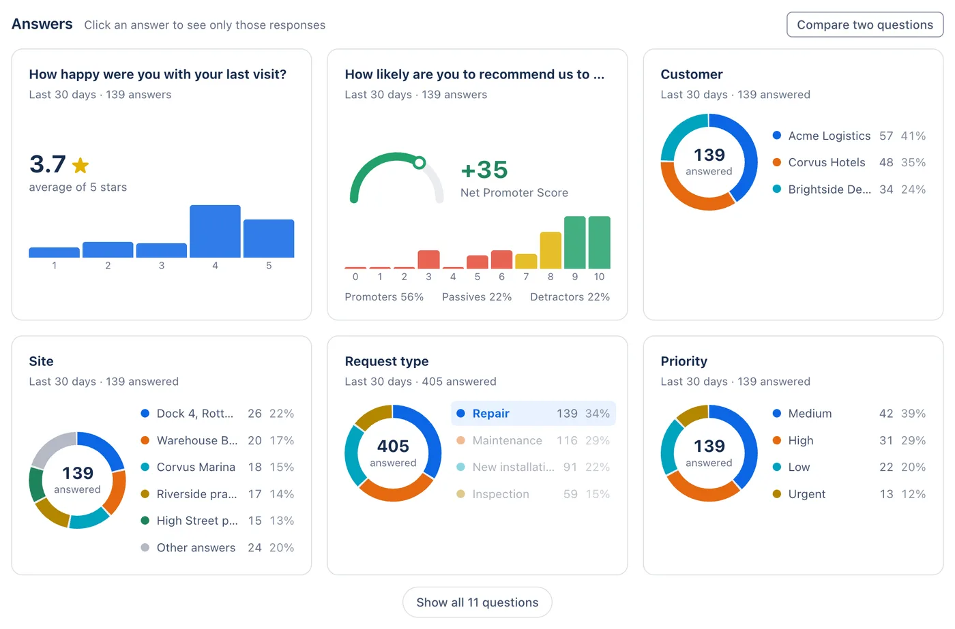Screen dimensions: 955x629
Task: Open the How likely to recommend question title
Action: point(475,74)
